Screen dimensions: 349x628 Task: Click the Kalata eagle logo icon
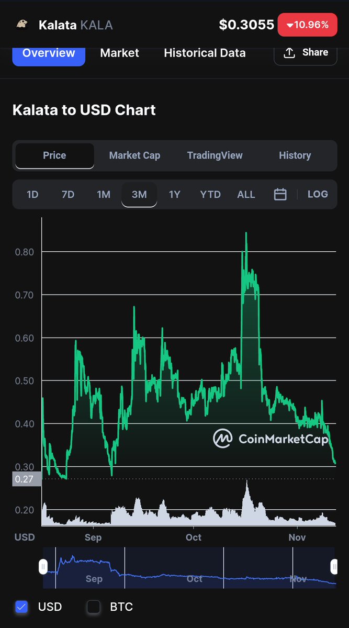coord(22,25)
